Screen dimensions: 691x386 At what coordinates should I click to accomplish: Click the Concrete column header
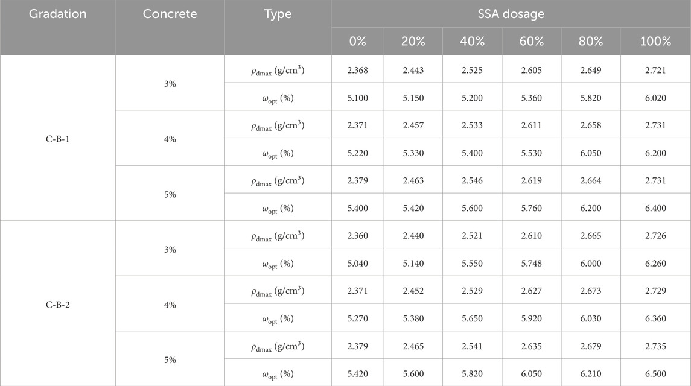tap(170, 14)
